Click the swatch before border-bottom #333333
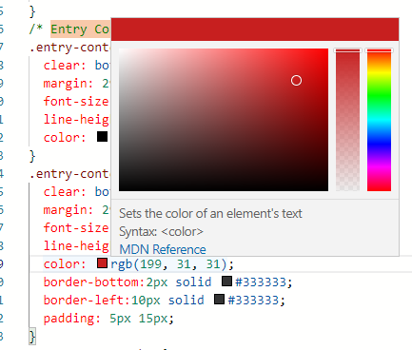 tap(226, 282)
